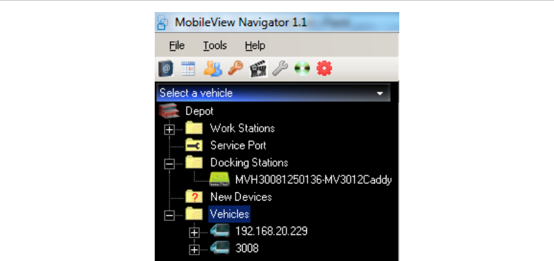Image resolution: width=554 pixels, height=261 pixels.
Task: Select the MVH30081250136-MV3012Caddy docking device
Action: (x=313, y=180)
